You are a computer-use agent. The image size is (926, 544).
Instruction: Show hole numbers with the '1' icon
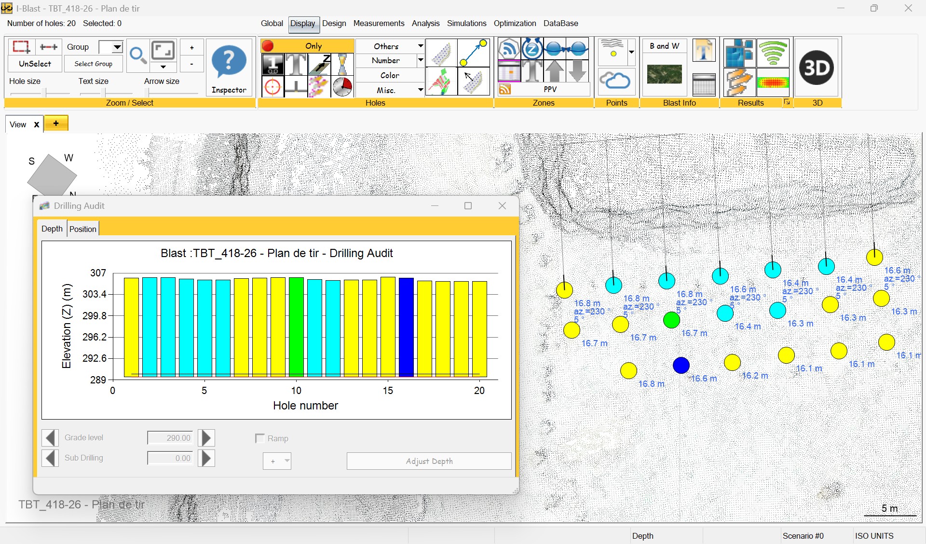coord(272,64)
